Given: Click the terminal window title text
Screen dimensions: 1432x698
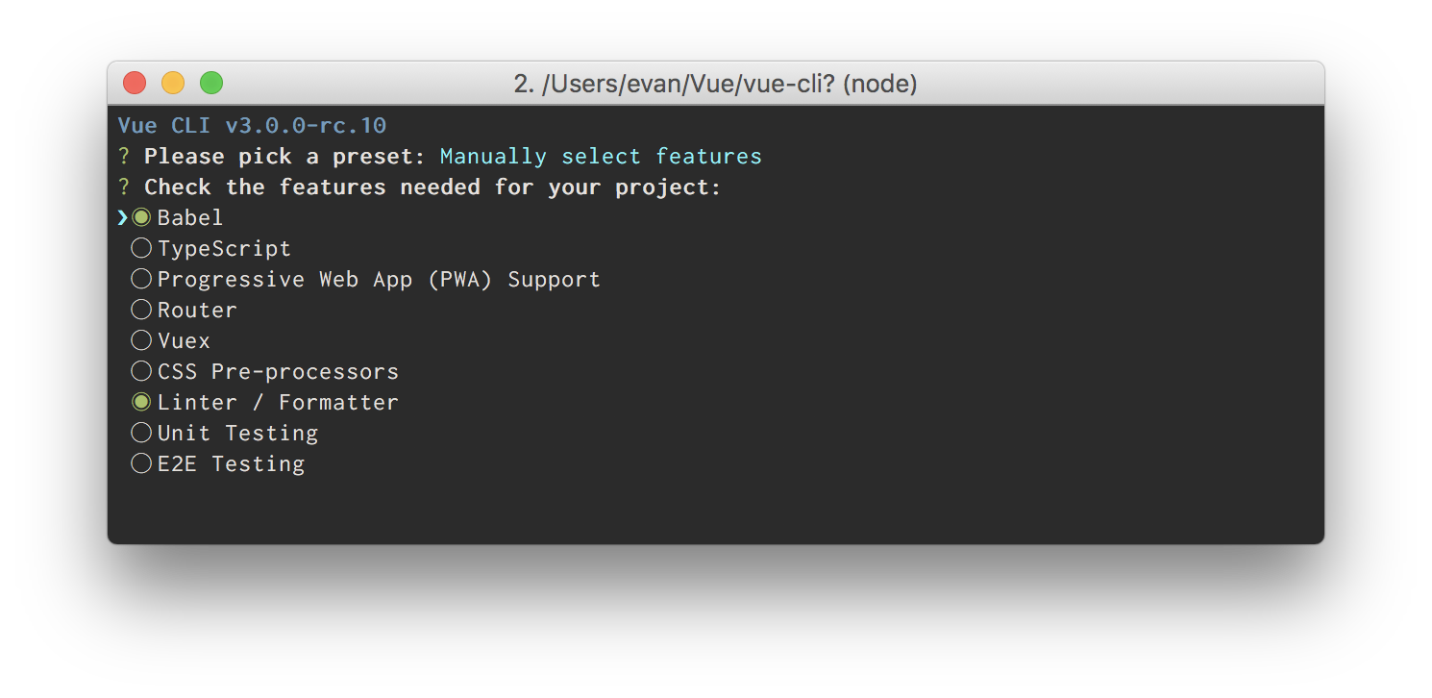Looking at the screenshot, I should (715, 84).
